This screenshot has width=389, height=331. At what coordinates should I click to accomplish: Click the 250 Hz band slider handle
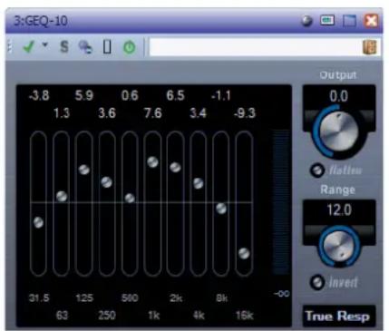[x=107, y=182]
